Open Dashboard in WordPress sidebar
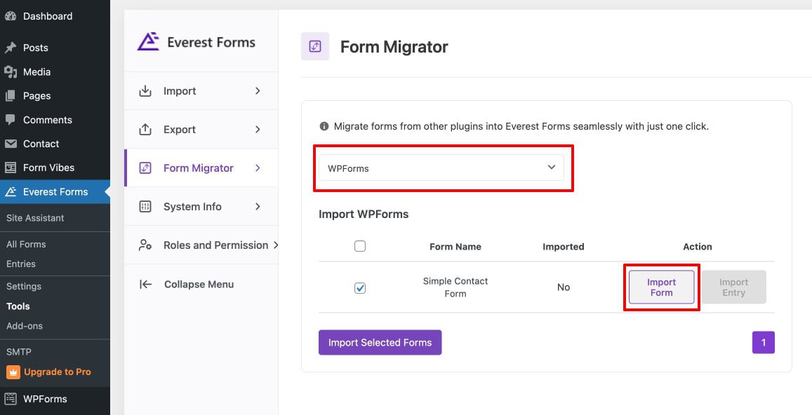Viewport: 812px width, 415px height. 55,16
